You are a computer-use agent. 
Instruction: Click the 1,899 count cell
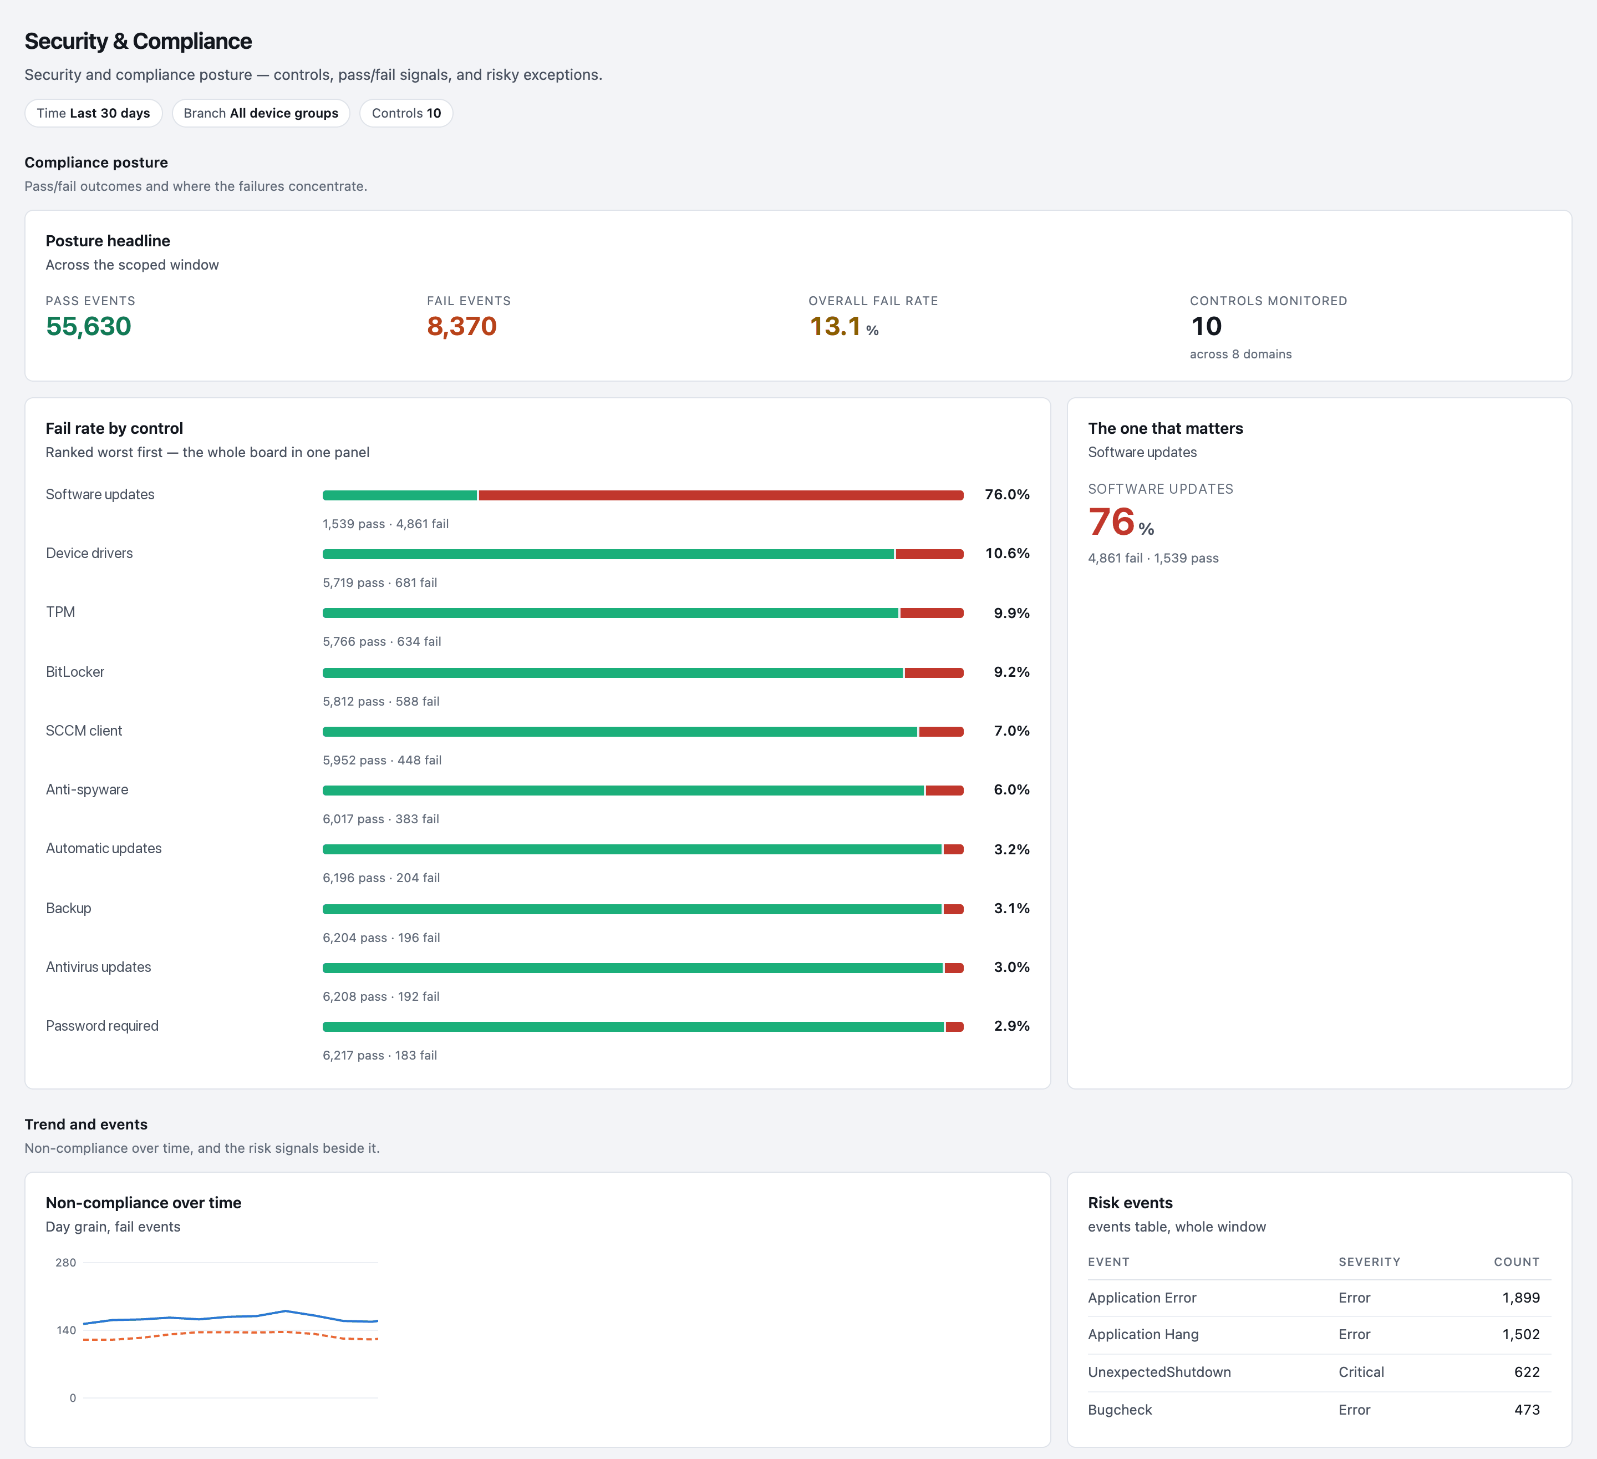tap(1521, 1298)
